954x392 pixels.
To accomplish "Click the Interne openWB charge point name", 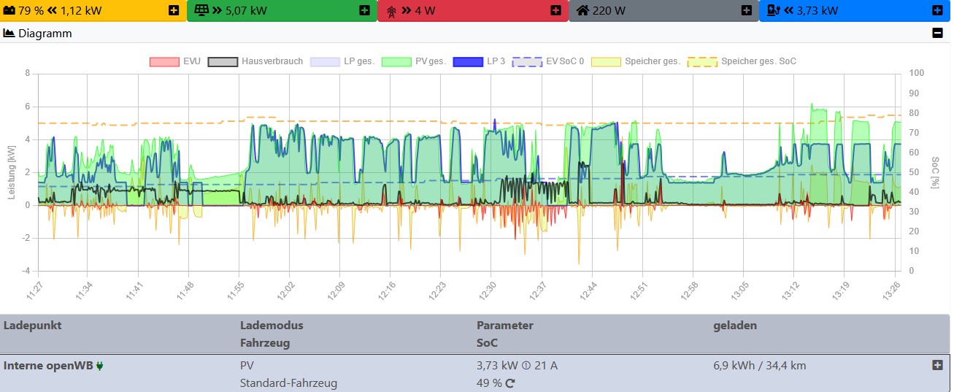I will point(48,366).
